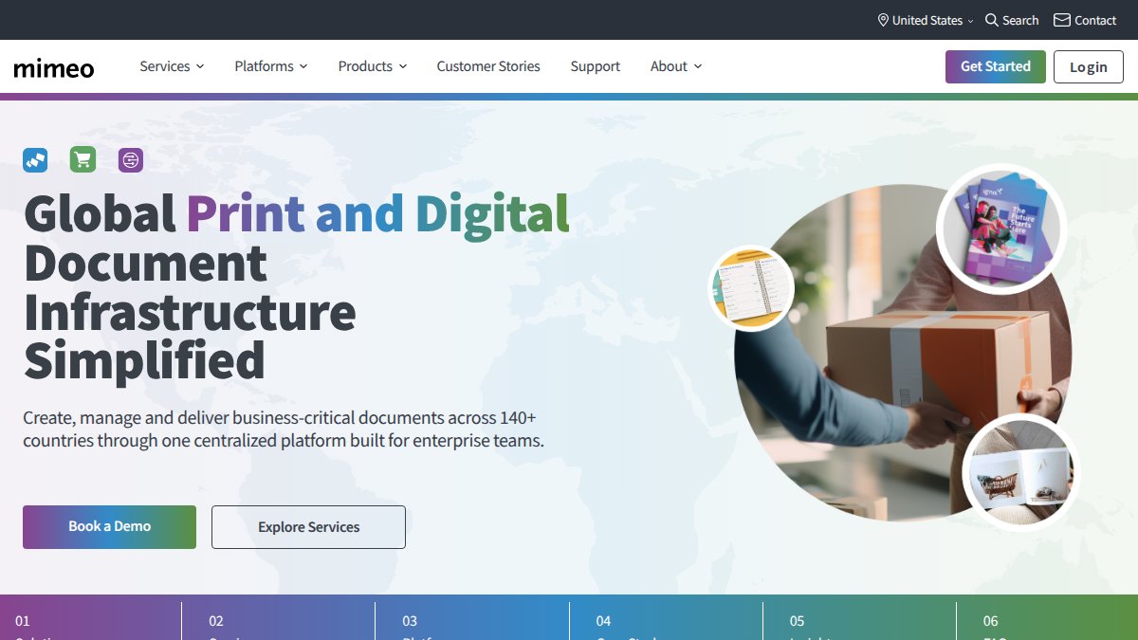Select section 04 in the bottom strip
Viewport: 1138px width, 640px height.
pos(666,621)
